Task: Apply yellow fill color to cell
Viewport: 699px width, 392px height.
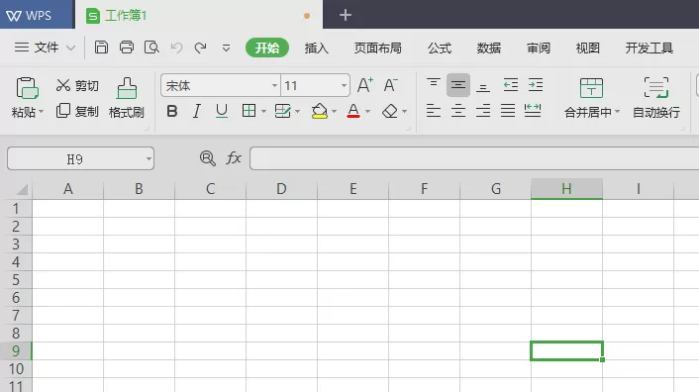Action: coord(320,111)
